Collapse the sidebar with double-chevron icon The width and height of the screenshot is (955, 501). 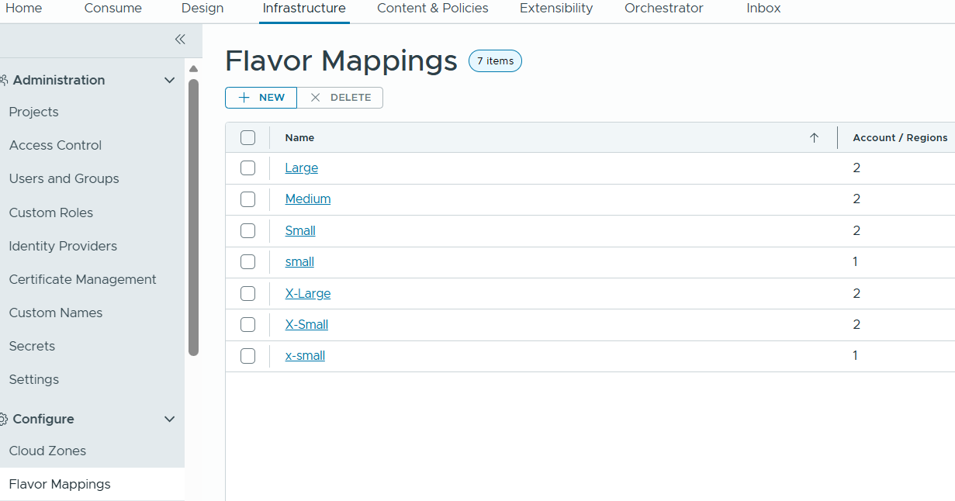click(x=180, y=40)
